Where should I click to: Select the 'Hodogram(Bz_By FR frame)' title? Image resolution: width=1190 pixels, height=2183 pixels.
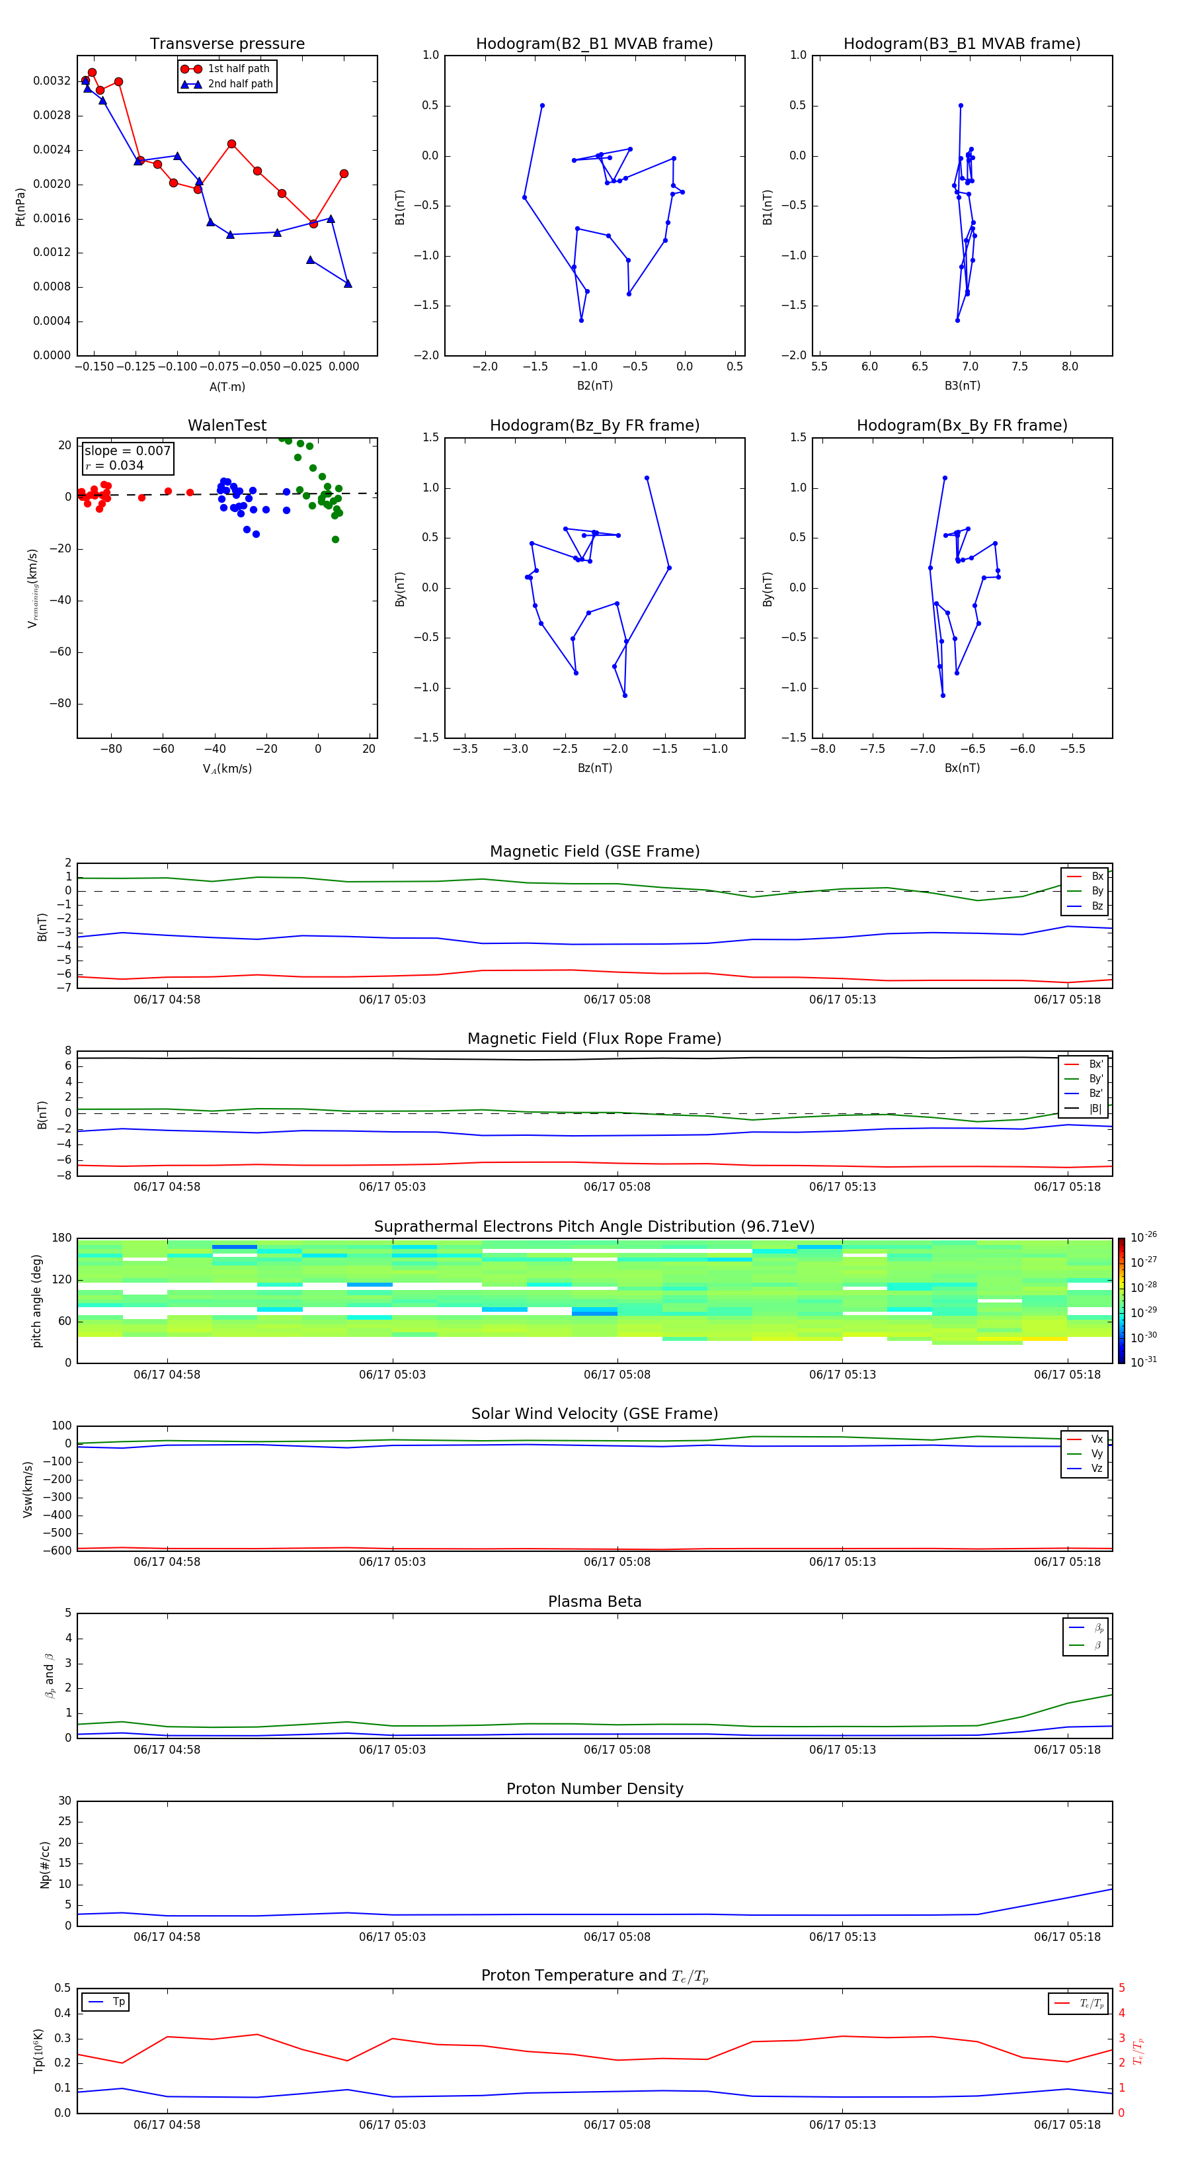tap(594, 425)
